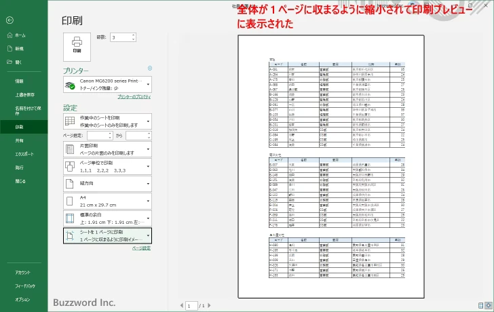
Task: Click the printer help info icon
Action: pyautogui.click(x=150, y=69)
